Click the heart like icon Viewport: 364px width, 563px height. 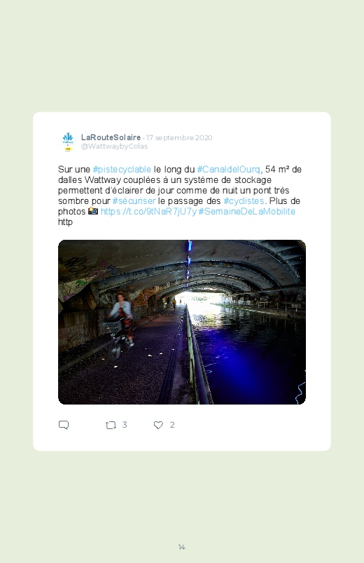click(158, 425)
